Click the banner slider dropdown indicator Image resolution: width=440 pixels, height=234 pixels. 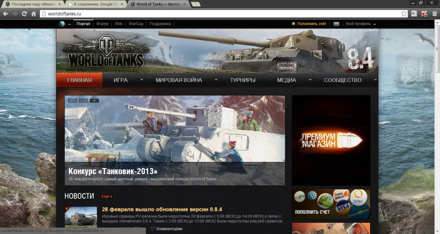(94, 100)
